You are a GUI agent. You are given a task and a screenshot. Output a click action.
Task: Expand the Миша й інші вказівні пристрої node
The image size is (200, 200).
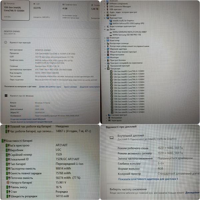[105, 52]
